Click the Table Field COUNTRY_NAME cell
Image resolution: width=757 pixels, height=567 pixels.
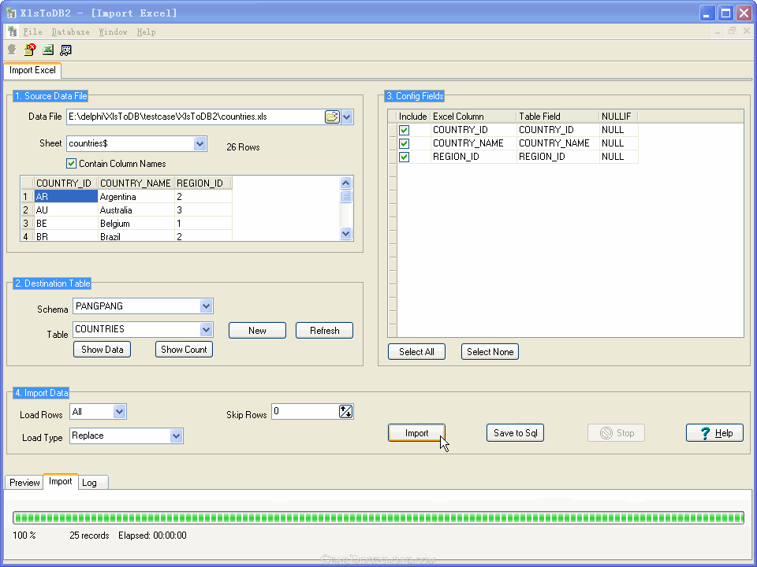[x=557, y=143]
